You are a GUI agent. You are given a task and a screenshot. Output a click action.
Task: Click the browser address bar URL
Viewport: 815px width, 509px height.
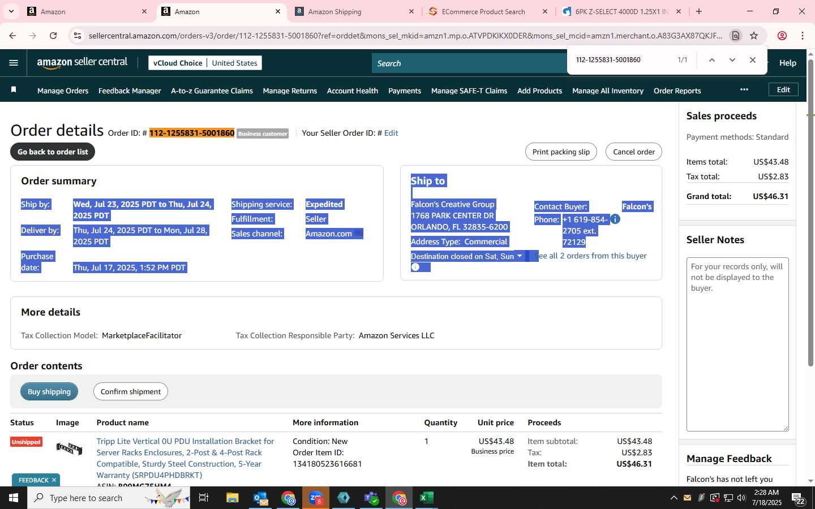(405, 36)
